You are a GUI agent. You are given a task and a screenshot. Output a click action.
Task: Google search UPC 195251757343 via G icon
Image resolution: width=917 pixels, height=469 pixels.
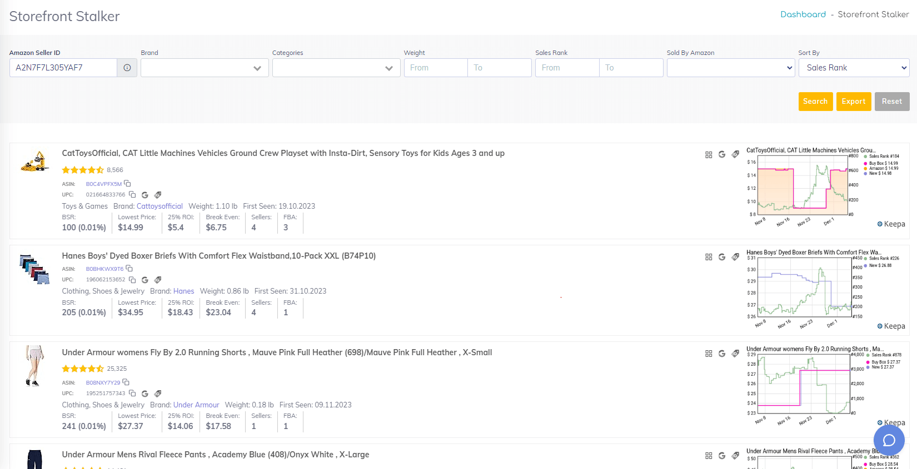[145, 394]
